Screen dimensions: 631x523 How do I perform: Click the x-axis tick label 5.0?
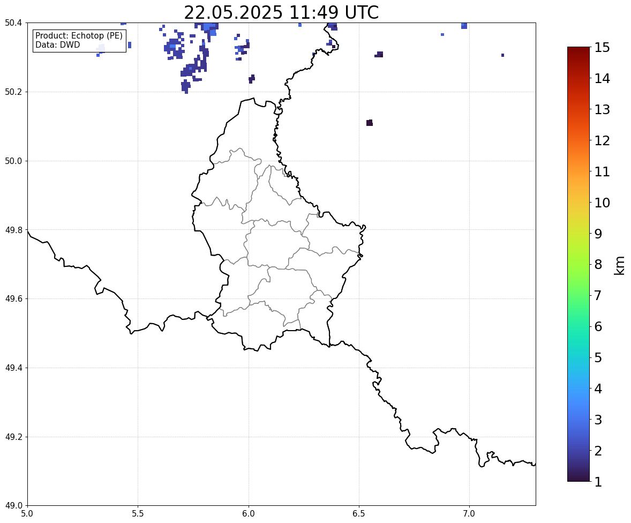tap(27, 514)
